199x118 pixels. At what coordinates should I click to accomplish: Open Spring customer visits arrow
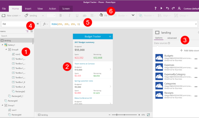[110, 86]
